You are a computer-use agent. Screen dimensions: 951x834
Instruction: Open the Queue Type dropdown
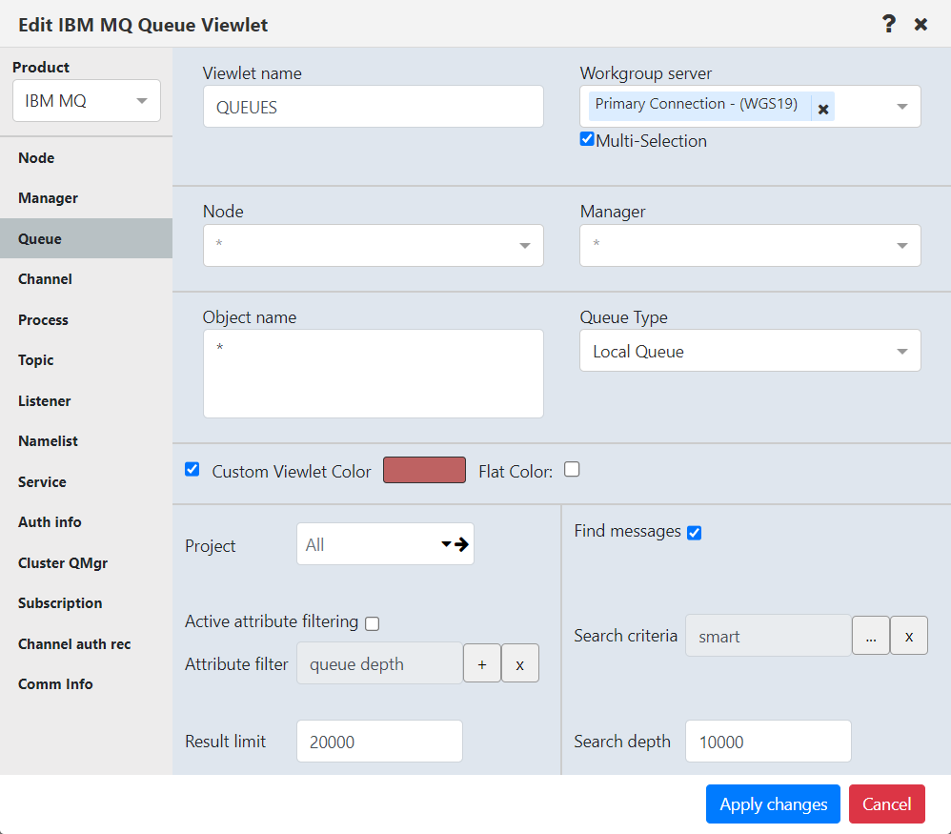[750, 351]
